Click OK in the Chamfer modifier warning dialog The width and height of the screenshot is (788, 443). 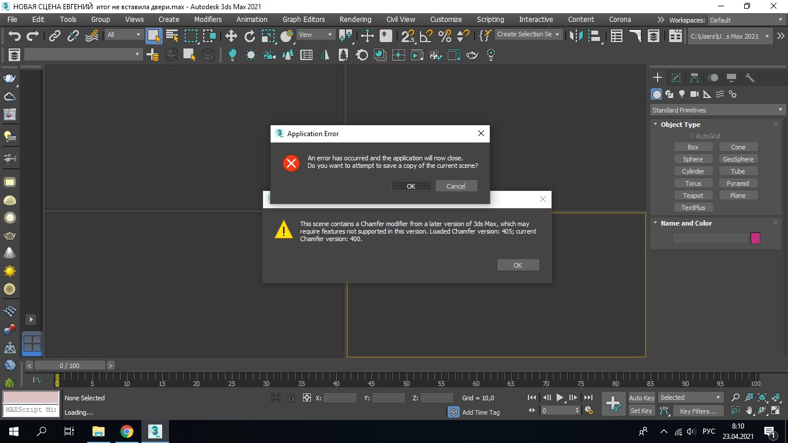click(x=518, y=265)
